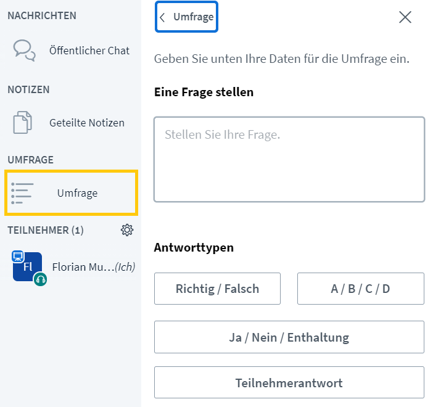The image size is (433, 407).
Task: Click the back chevron beside Umfrage header
Action: [162, 17]
